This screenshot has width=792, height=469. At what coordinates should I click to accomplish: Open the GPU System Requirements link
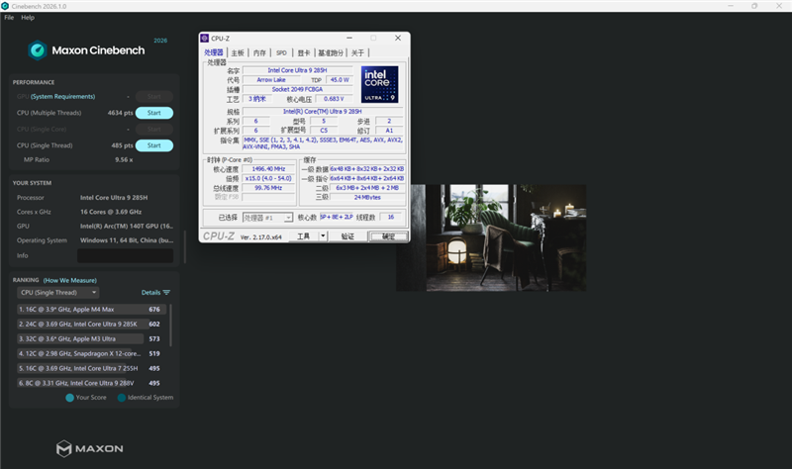pyautogui.click(x=62, y=96)
